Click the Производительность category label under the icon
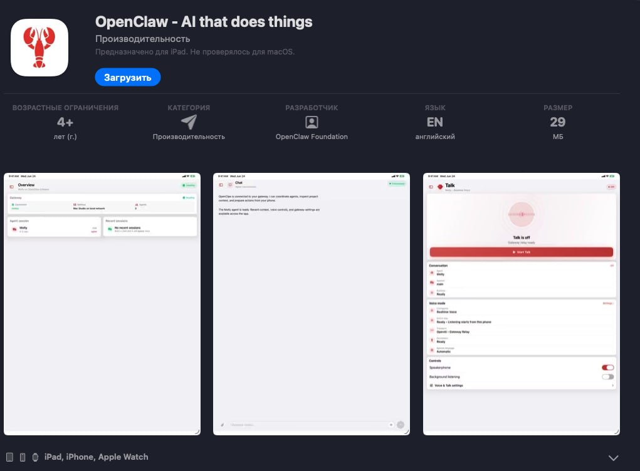The width and height of the screenshot is (640, 471). 189,137
